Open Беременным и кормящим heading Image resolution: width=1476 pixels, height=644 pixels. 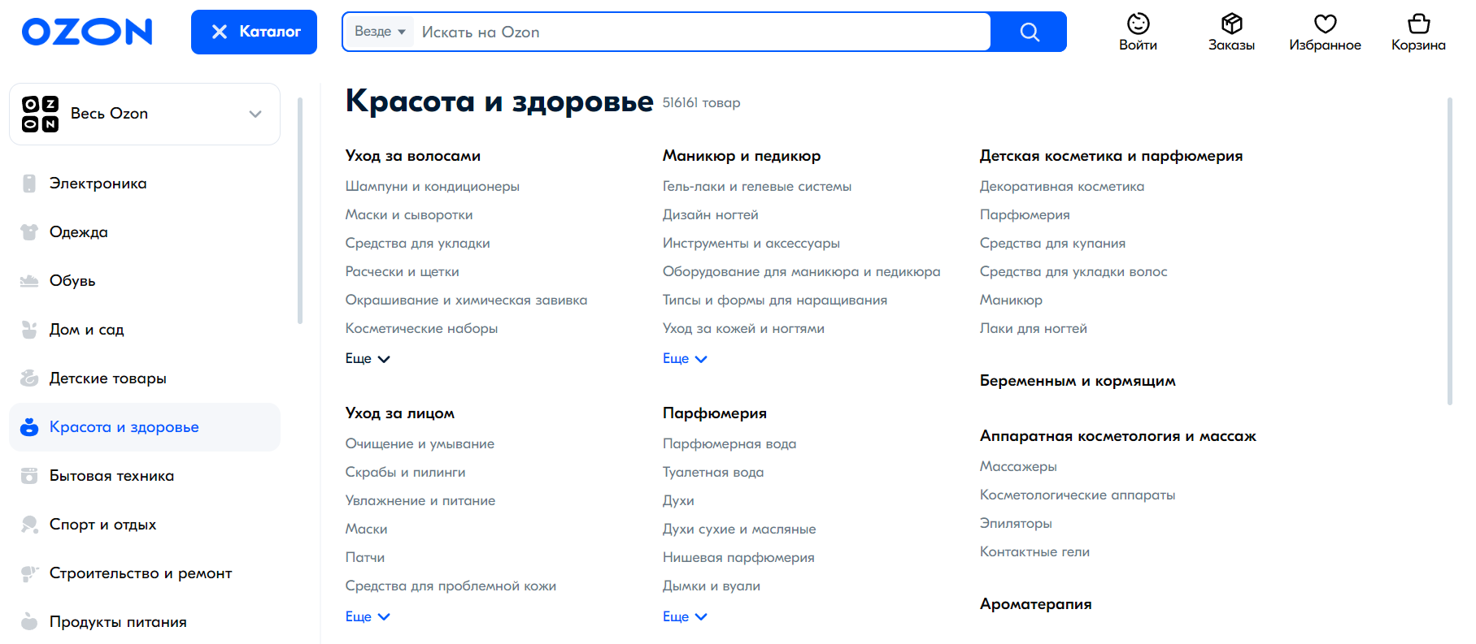tap(1078, 381)
